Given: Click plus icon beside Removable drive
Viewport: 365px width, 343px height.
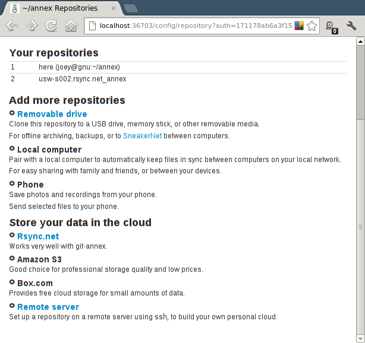Looking at the screenshot, I should pos(12,113).
